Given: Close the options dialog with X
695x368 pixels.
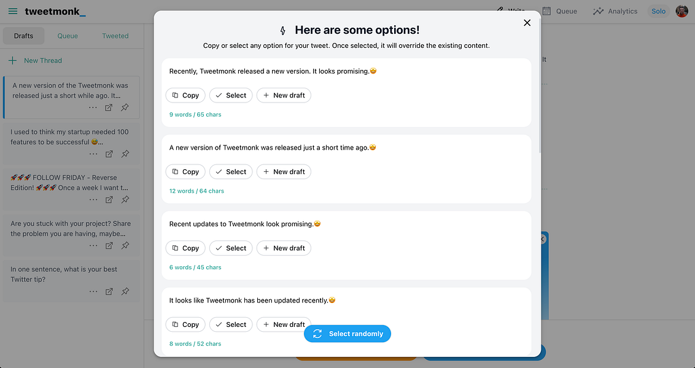Looking at the screenshot, I should coord(527,23).
